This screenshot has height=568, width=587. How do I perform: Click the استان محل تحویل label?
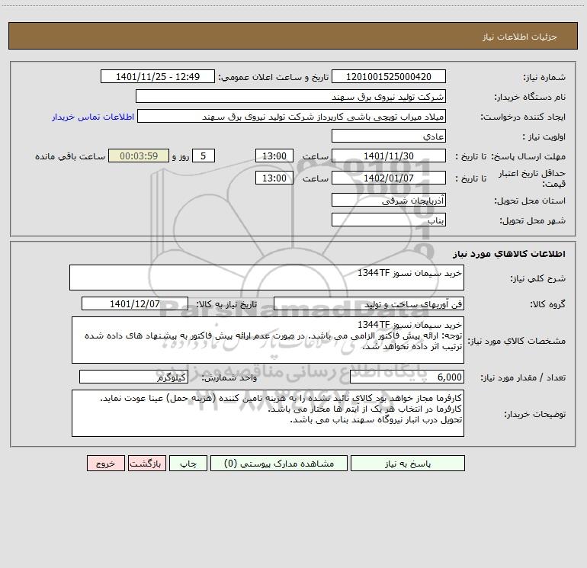click(530, 201)
